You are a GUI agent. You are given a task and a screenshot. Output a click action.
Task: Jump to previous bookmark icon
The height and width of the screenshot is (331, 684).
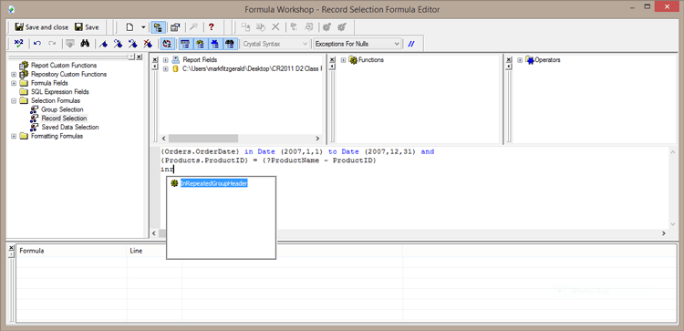(132, 43)
